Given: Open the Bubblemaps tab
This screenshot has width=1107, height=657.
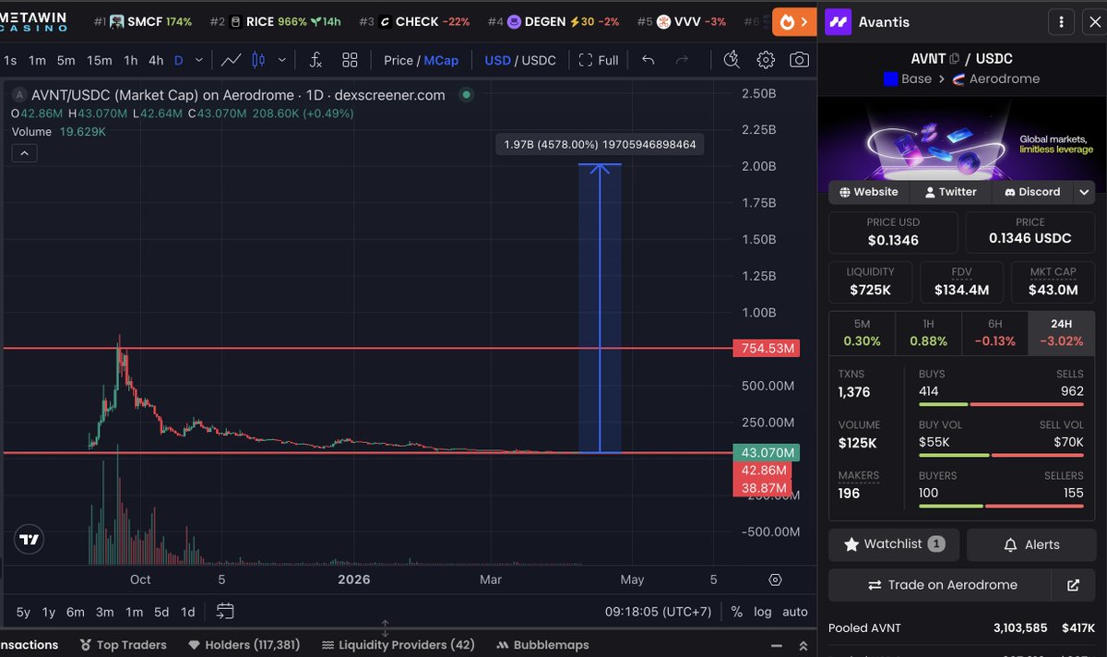Looking at the screenshot, I should 542,645.
